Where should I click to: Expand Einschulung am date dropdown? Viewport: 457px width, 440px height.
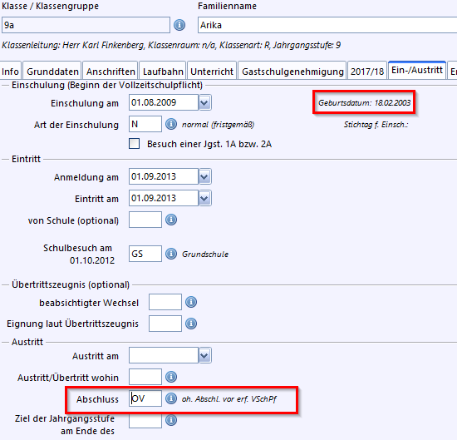click(x=204, y=102)
